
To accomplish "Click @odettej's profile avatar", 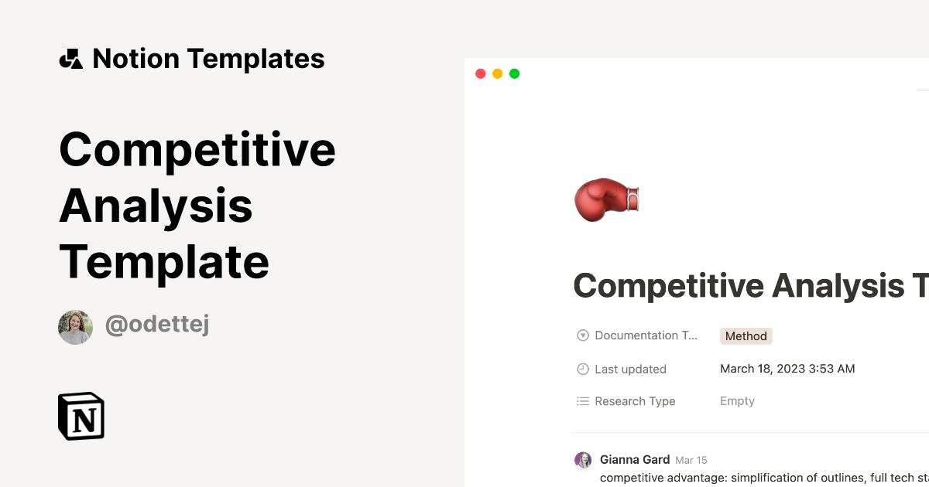I will (x=75, y=326).
